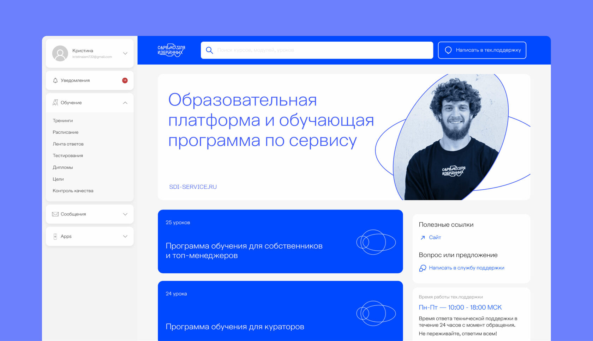The width and height of the screenshot is (593, 341).
Task: Select Контроль качества in the sidebar
Action: (x=73, y=190)
